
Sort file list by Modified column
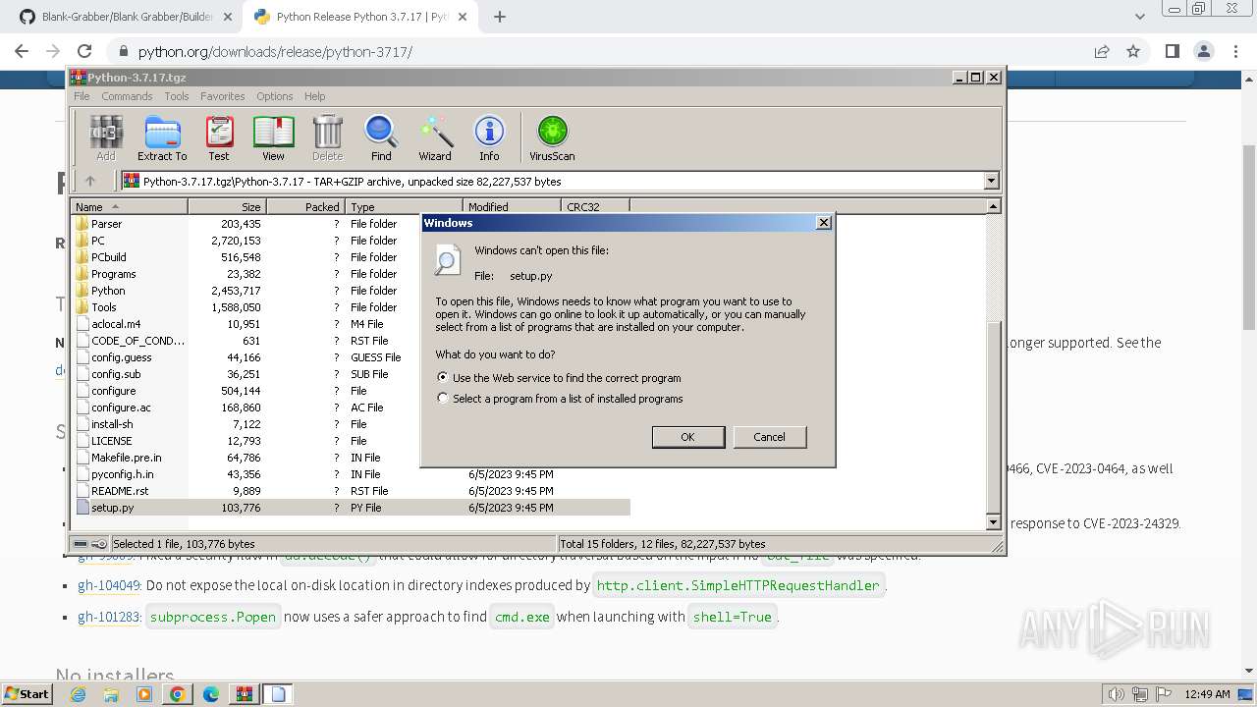point(512,206)
